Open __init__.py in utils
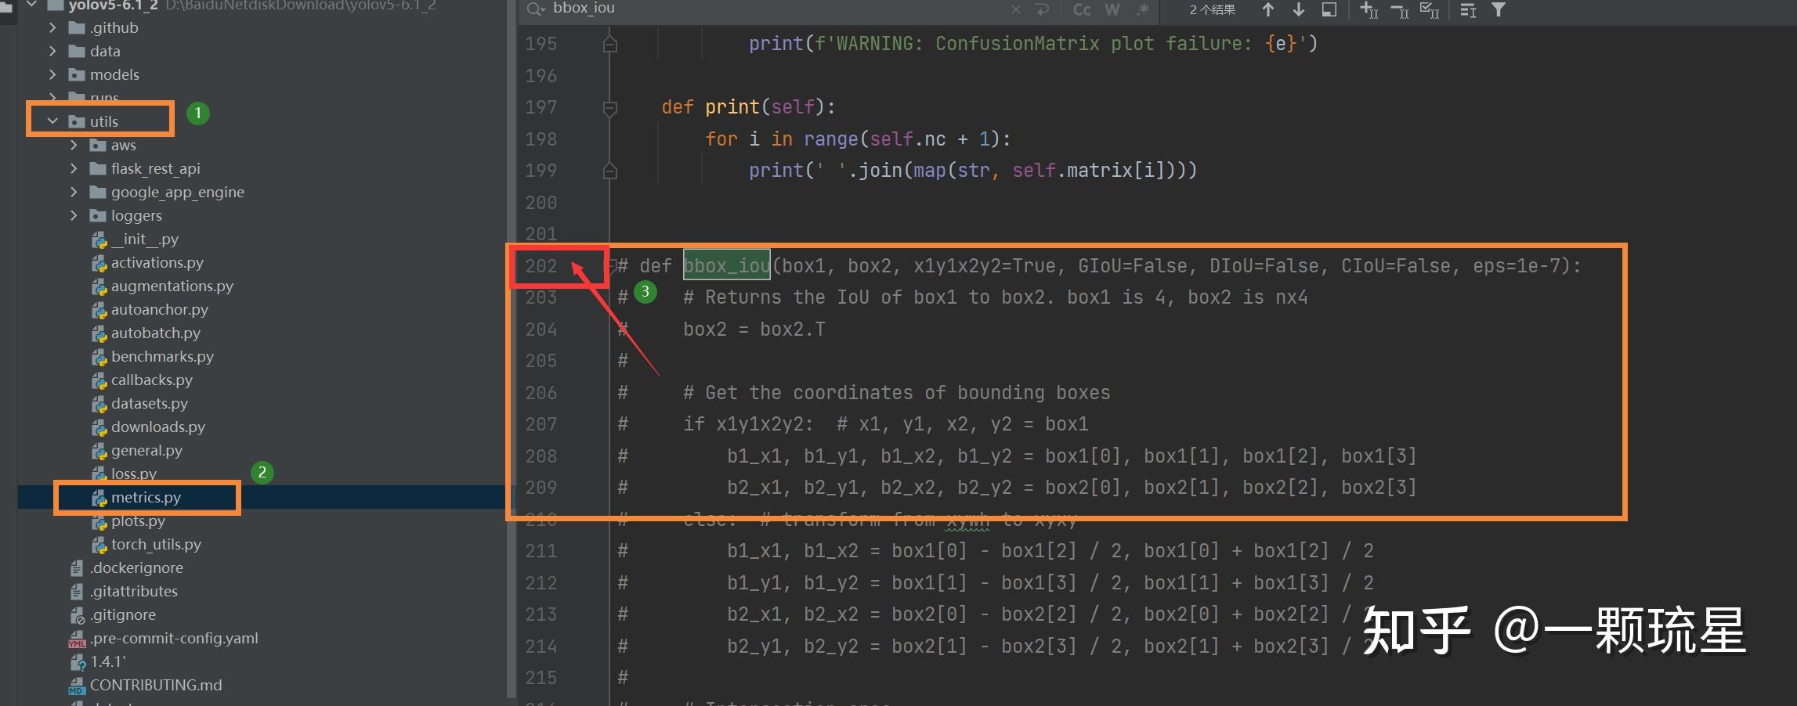1797x706 pixels. tap(145, 239)
